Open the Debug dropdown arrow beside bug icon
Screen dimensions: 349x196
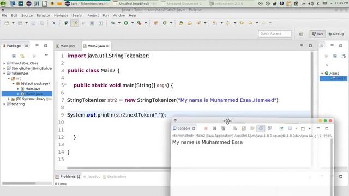(119, 23)
